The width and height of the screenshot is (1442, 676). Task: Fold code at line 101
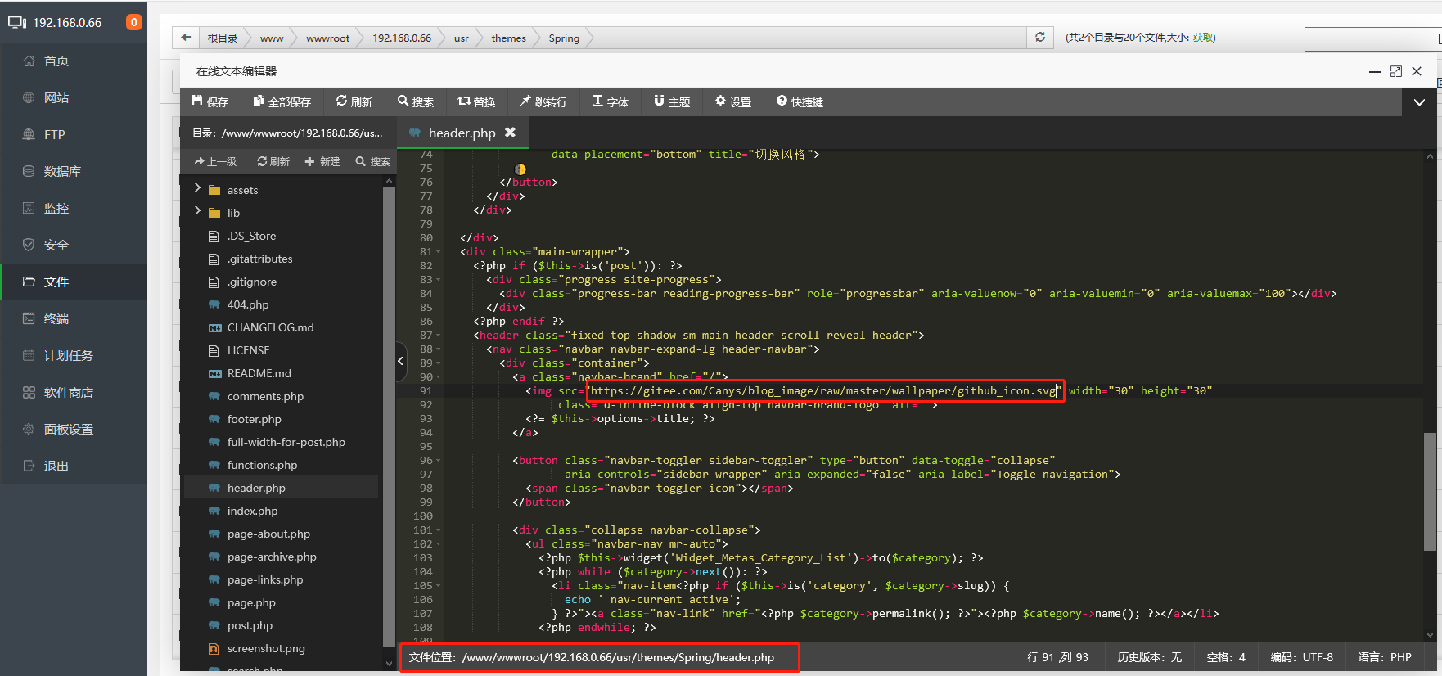pyautogui.click(x=439, y=530)
